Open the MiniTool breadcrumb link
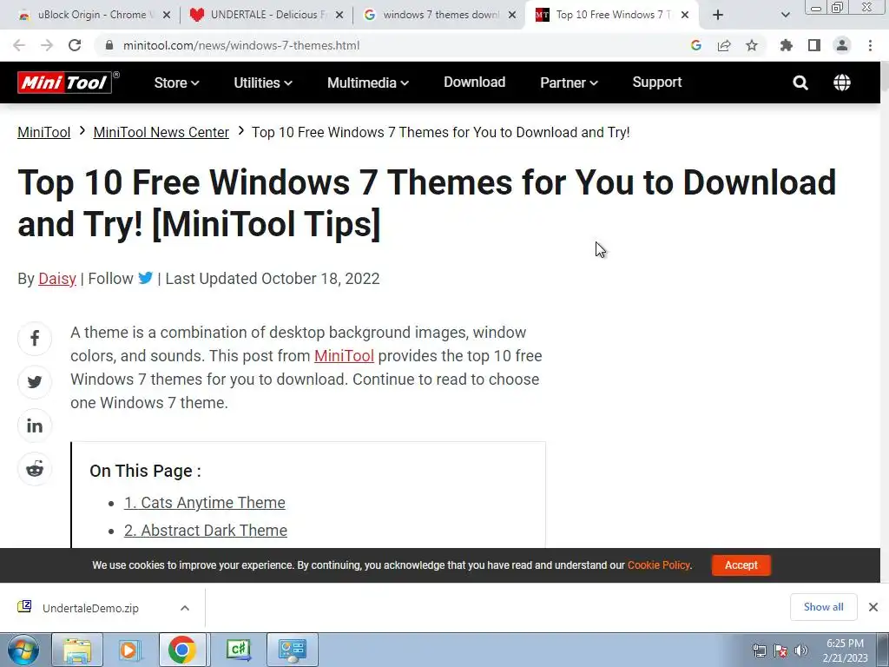 43,132
